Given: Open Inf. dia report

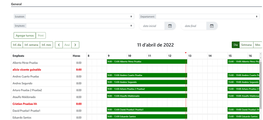Looking at the screenshot, I should coord(17,45).
